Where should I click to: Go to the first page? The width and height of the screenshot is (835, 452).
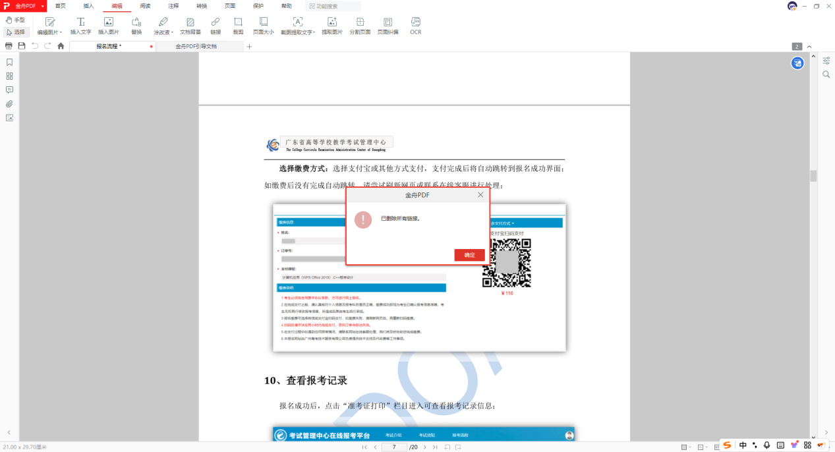pos(364,447)
